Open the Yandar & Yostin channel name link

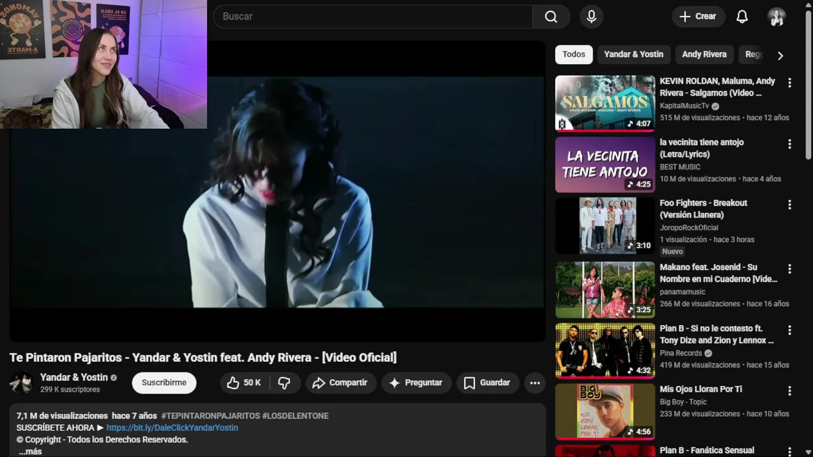(74, 377)
